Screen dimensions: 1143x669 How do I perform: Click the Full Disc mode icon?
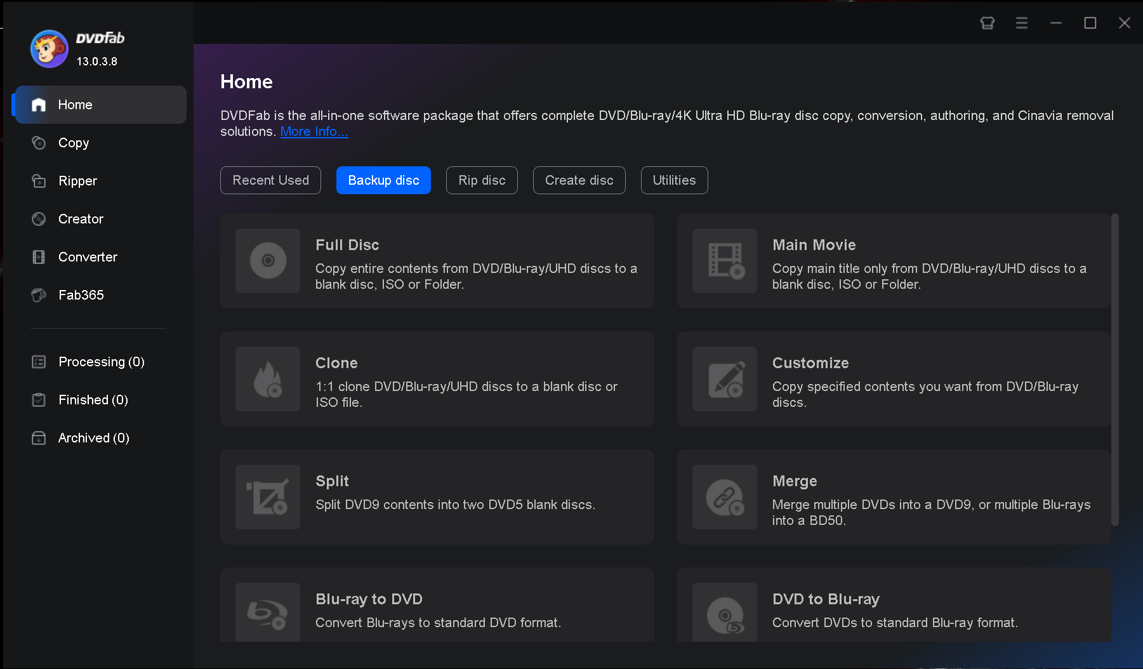pyautogui.click(x=268, y=261)
